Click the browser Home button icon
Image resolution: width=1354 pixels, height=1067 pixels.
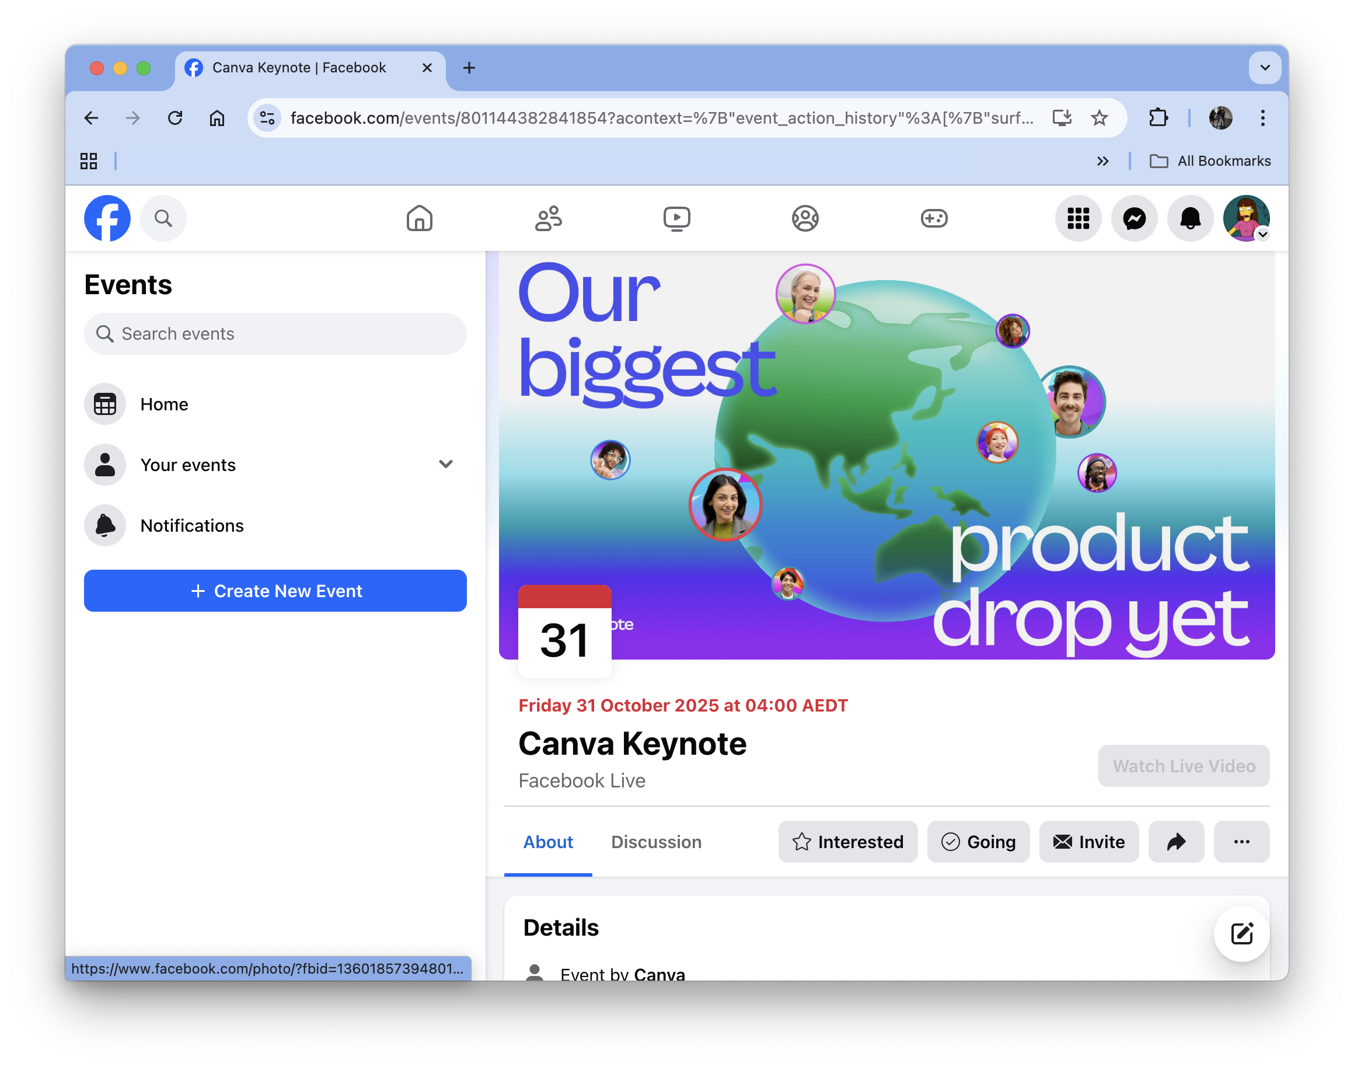pos(217,117)
